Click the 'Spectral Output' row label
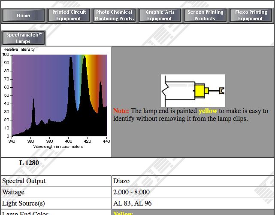 pos(24,181)
